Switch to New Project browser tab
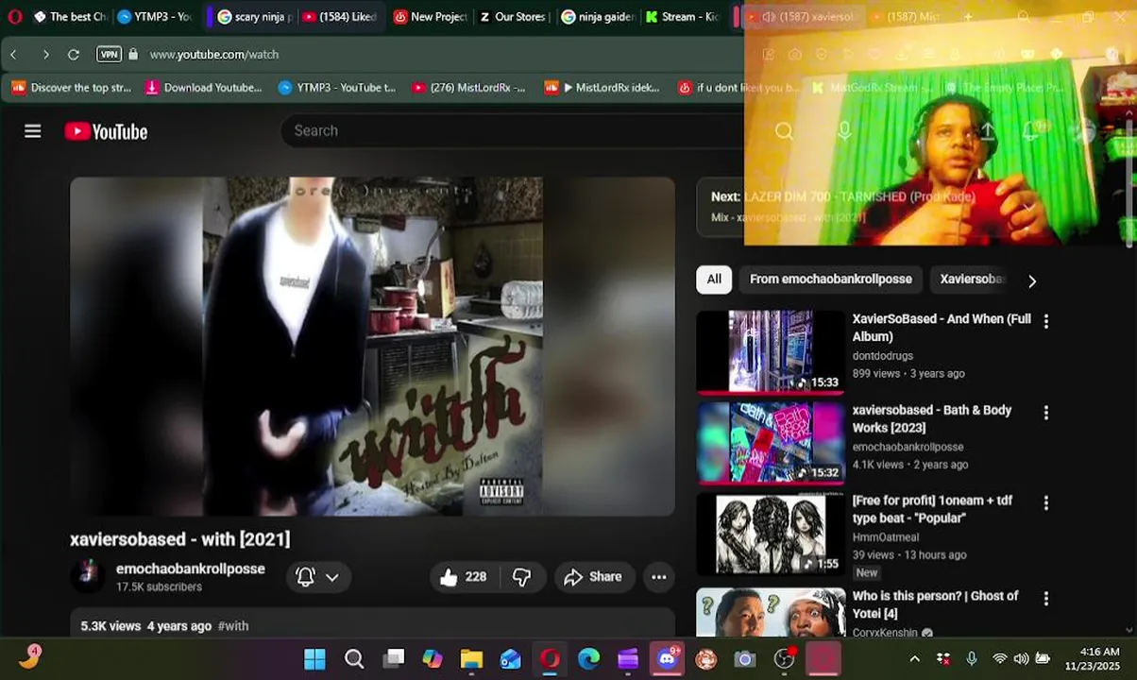This screenshot has width=1137, height=680. coord(431,16)
